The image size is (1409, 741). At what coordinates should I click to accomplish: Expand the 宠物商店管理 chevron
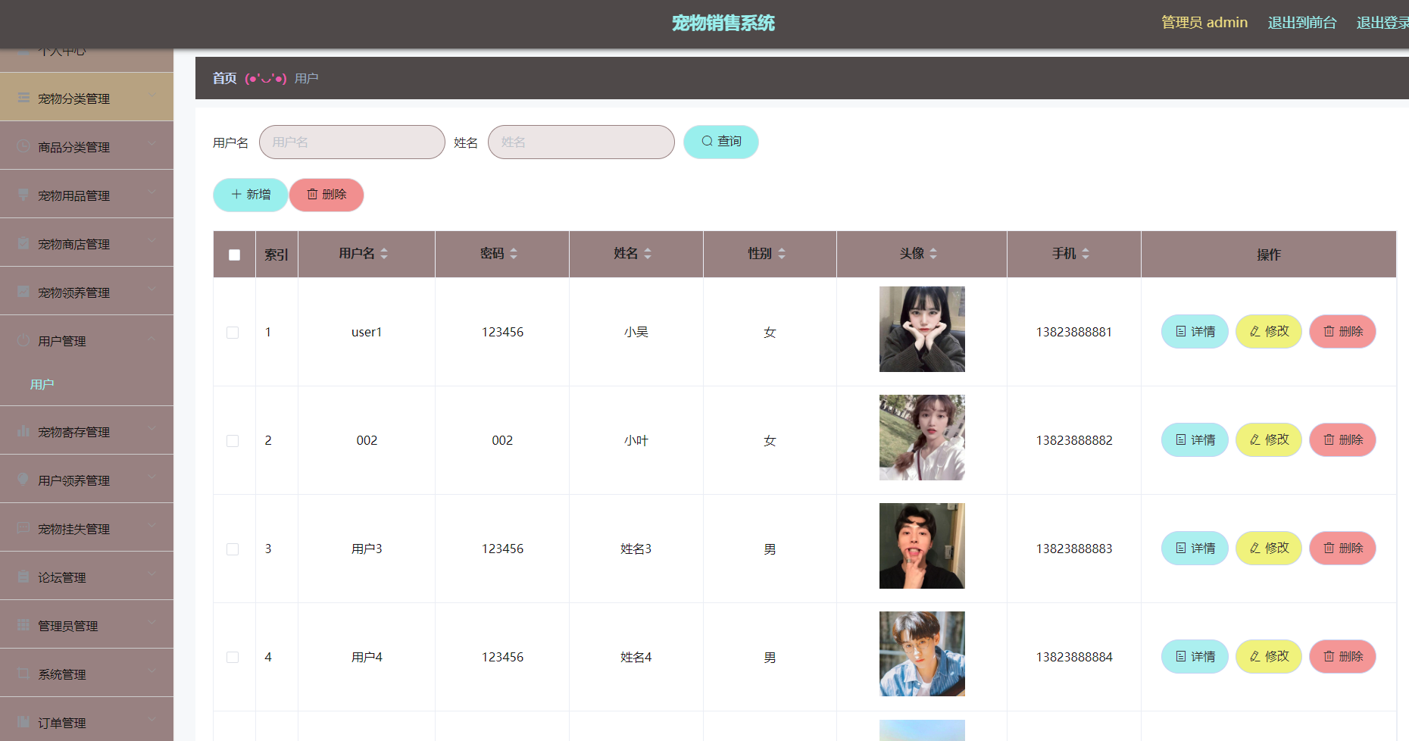(x=152, y=240)
